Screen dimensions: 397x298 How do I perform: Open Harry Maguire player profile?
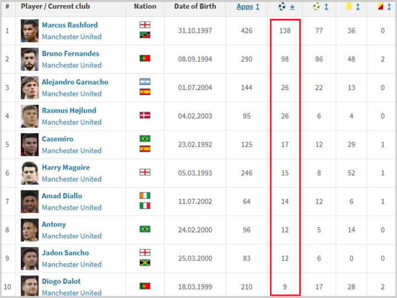66,168
